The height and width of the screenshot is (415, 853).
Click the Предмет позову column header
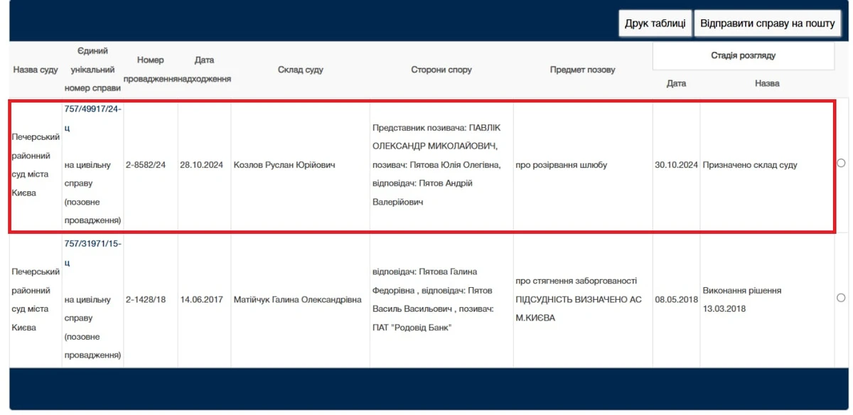582,70
